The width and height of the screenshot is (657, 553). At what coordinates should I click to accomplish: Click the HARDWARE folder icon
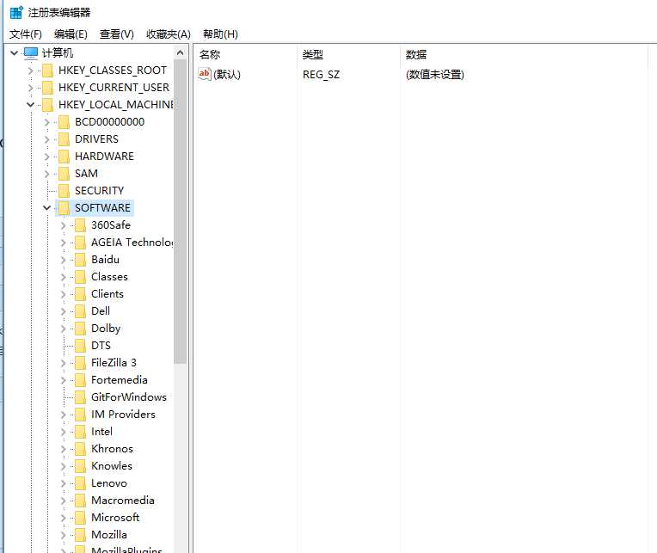(64, 157)
